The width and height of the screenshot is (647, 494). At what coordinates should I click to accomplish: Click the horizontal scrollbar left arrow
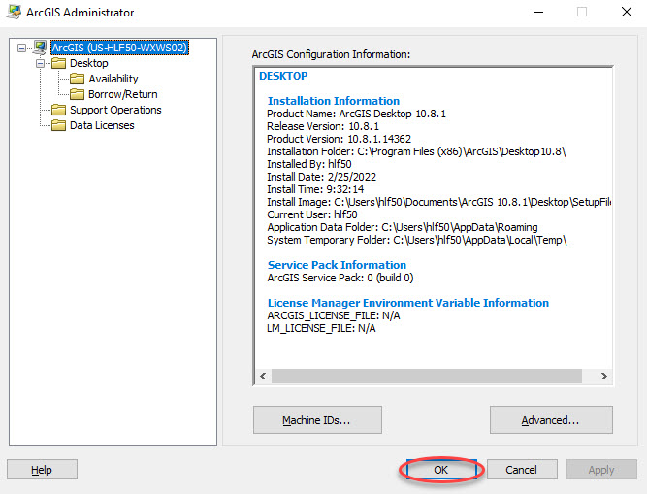point(263,376)
